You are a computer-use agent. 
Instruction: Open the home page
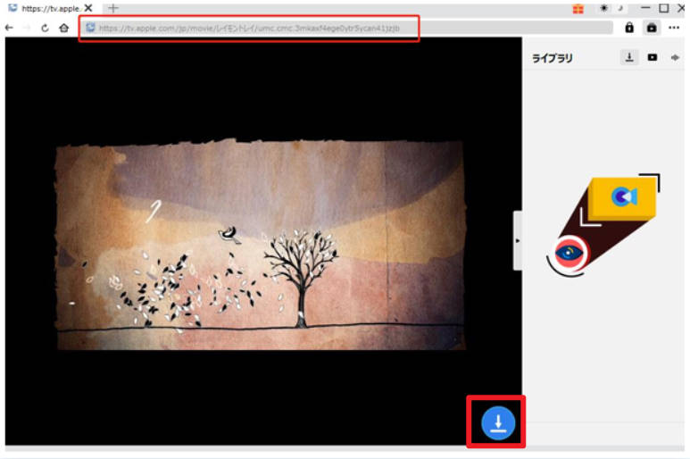(x=63, y=28)
